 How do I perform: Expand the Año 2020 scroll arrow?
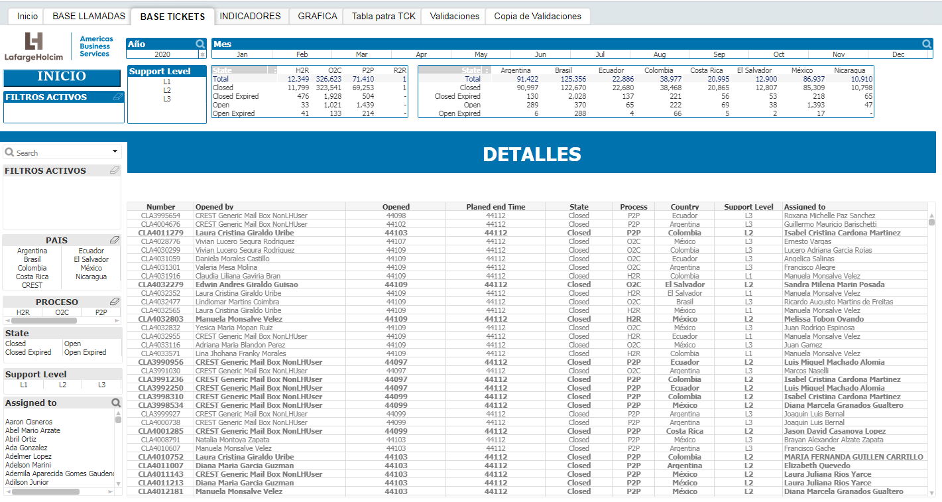point(203,55)
